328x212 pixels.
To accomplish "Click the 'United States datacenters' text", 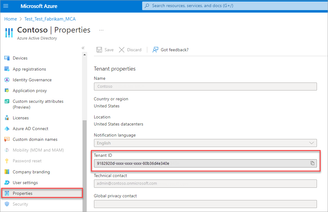I will click(x=119, y=124).
